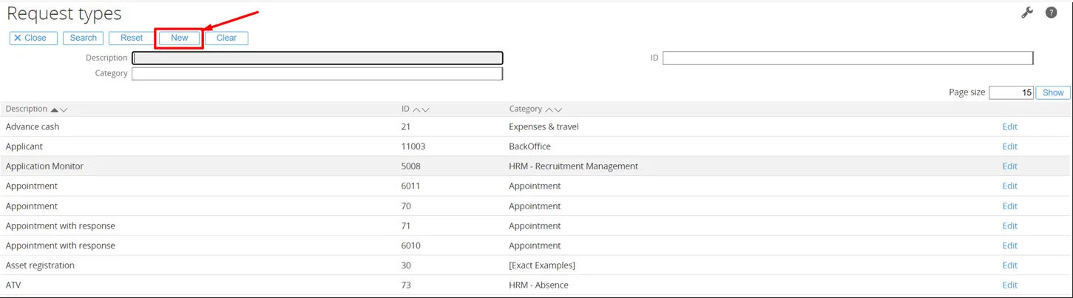This screenshot has width=1073, height=298.
Task: Focus the Description input field
Action: [x=317, y=58]
